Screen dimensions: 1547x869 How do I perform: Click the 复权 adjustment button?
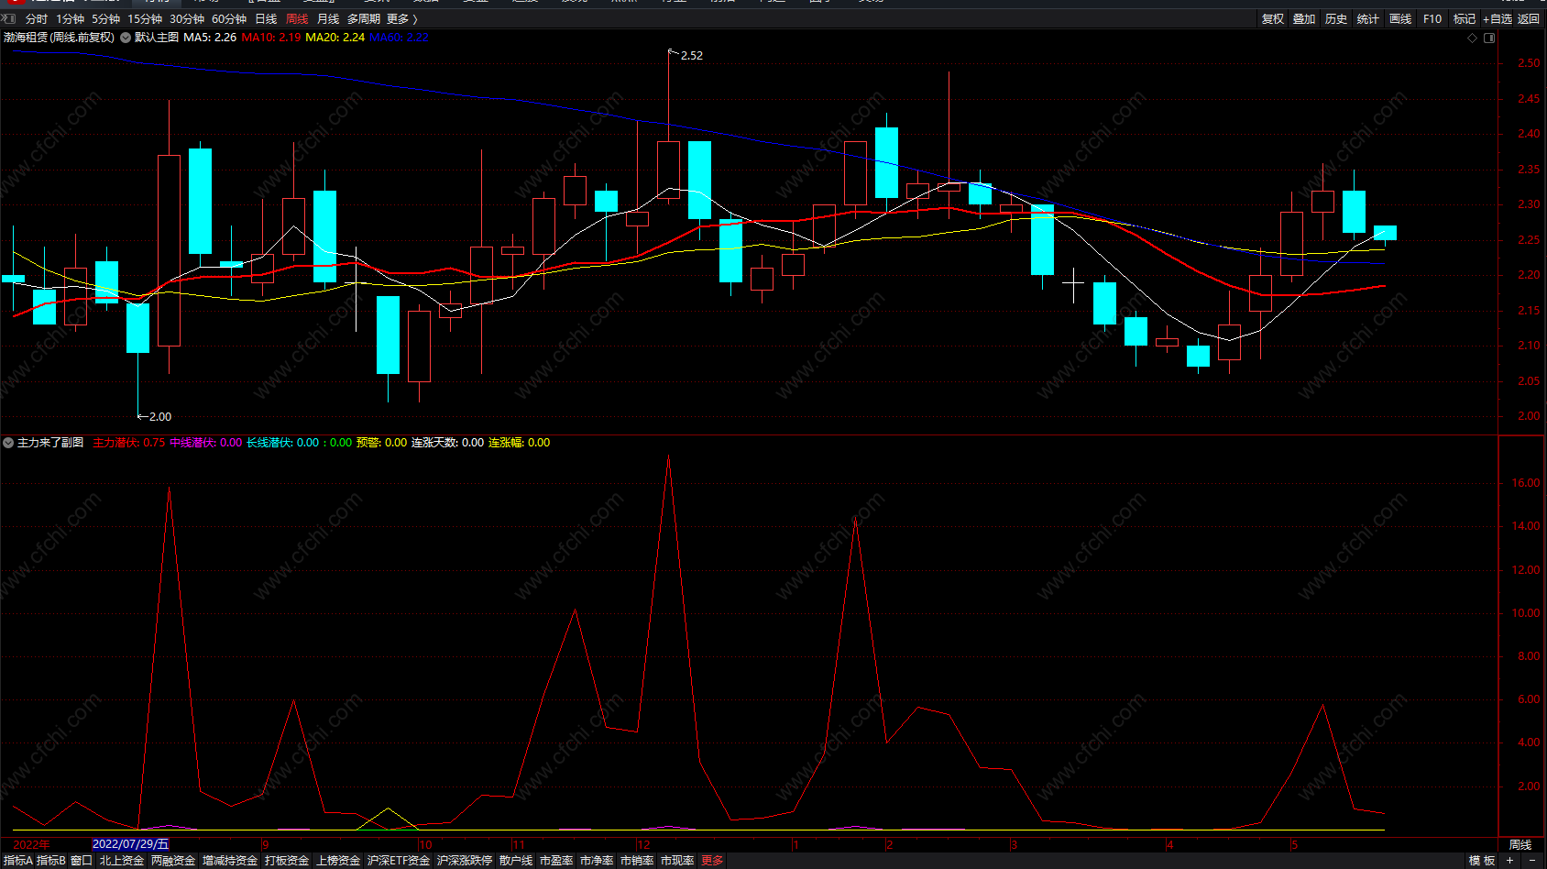click(1273, 19)
